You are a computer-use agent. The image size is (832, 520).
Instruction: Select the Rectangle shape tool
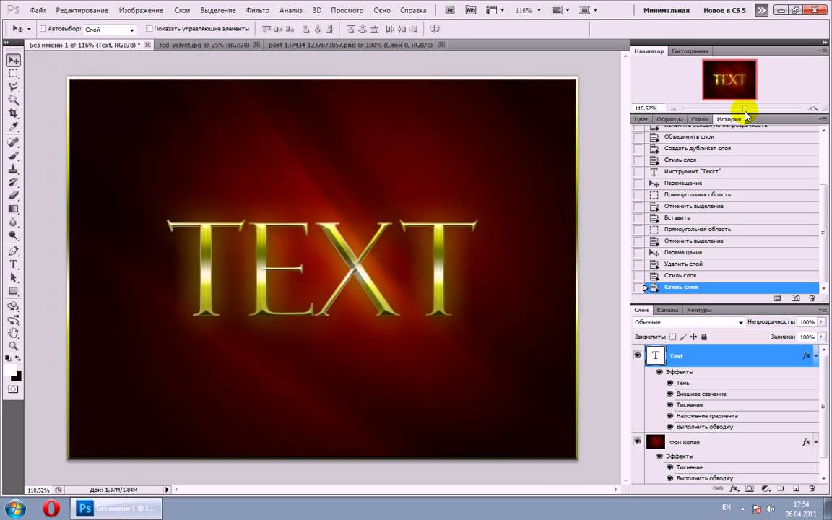tap(13, 291)
